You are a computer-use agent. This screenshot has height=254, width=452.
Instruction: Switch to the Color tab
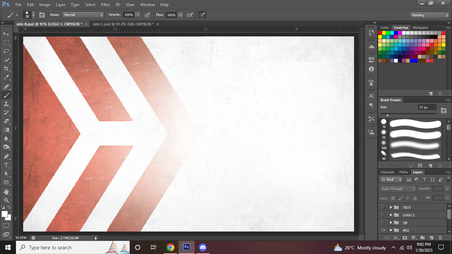pos(384,27)
